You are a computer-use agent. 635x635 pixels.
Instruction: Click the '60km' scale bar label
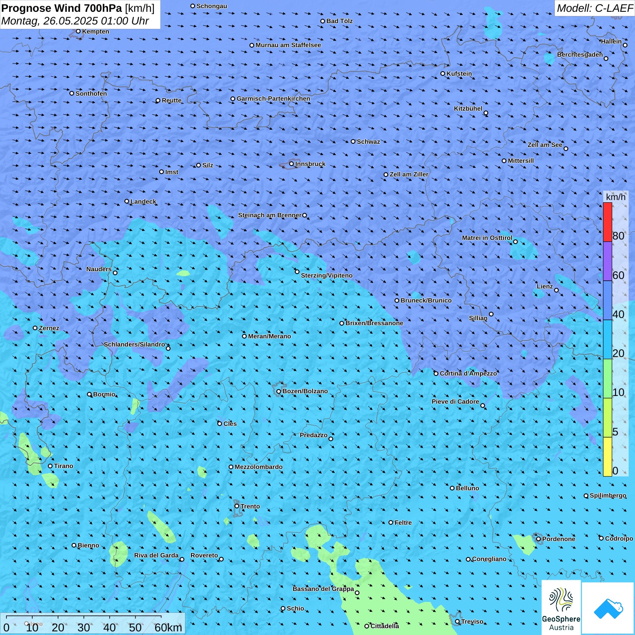[168, 627]
